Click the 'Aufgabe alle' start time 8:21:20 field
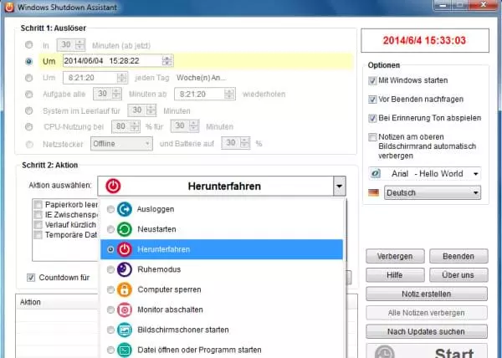Screen dimensions: 502x358 (x=205, y=94)
